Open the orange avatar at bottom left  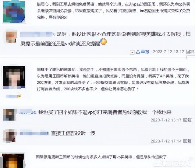pyautogui.click(x=13, y=161)
